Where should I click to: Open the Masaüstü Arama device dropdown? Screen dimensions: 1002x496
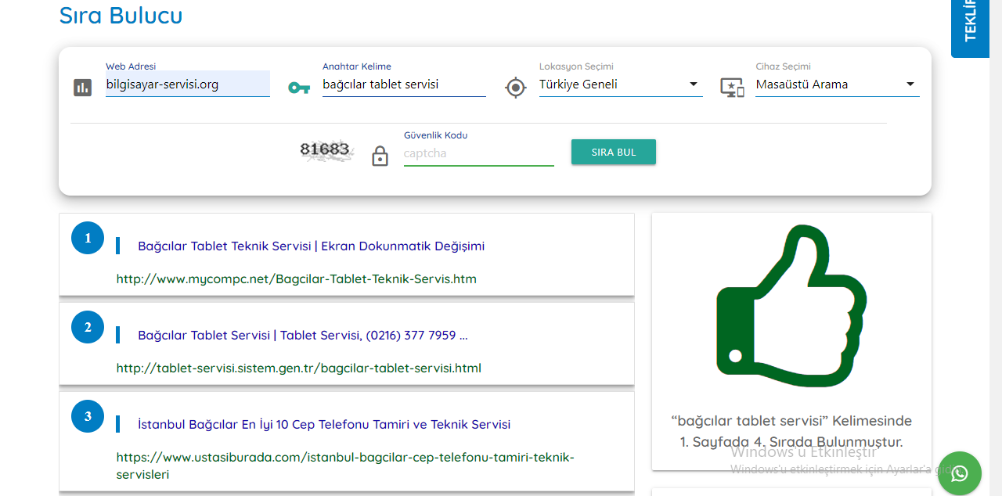[x=838, y=84]
